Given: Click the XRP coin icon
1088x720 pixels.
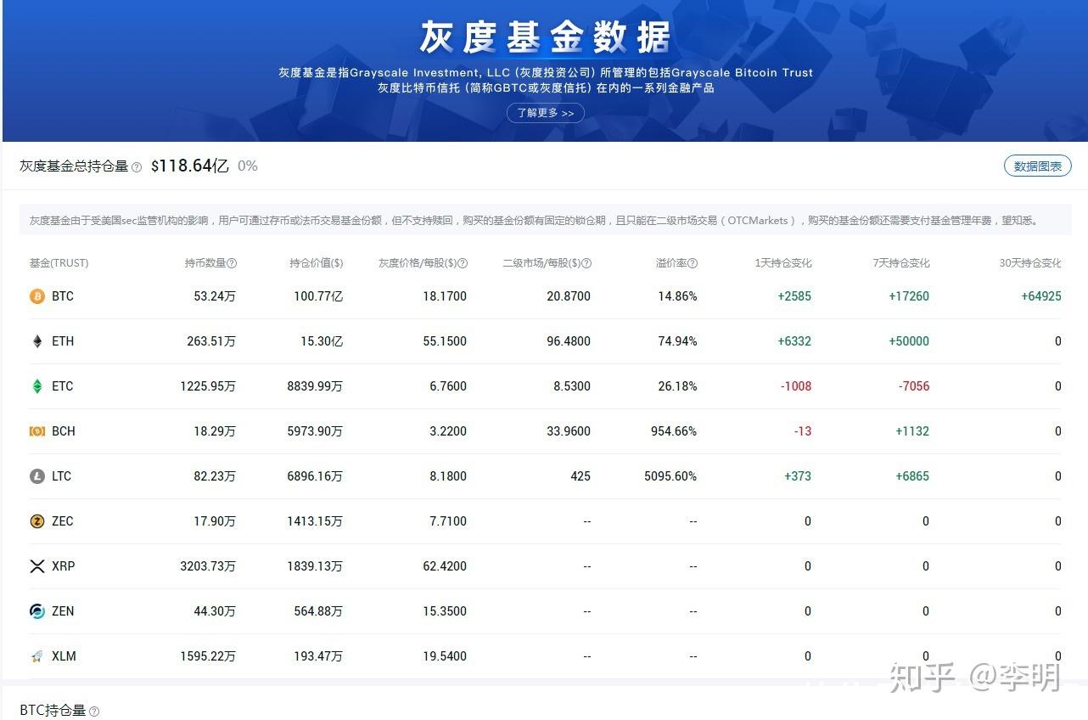Looking at the screenshot, I should click(37, 566).
